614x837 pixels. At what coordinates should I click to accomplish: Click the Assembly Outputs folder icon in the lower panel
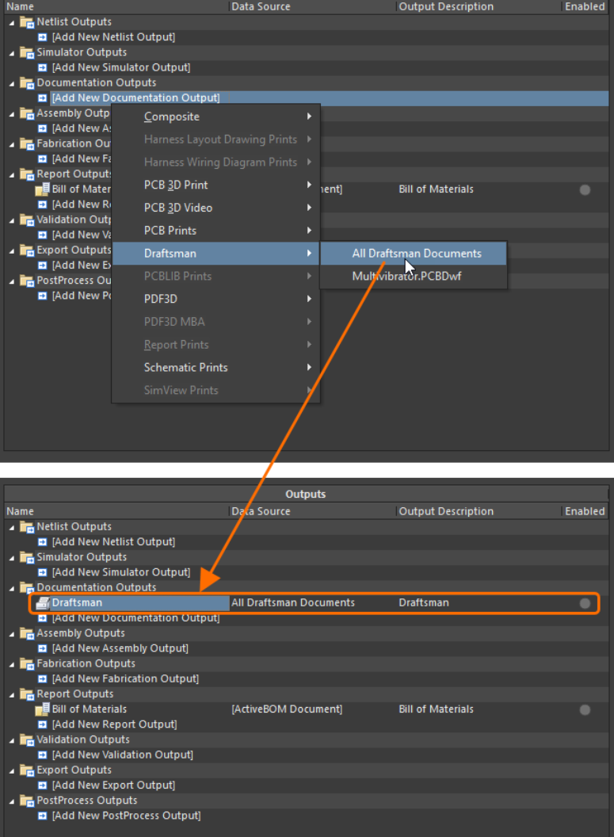click(x=27, y=633)
